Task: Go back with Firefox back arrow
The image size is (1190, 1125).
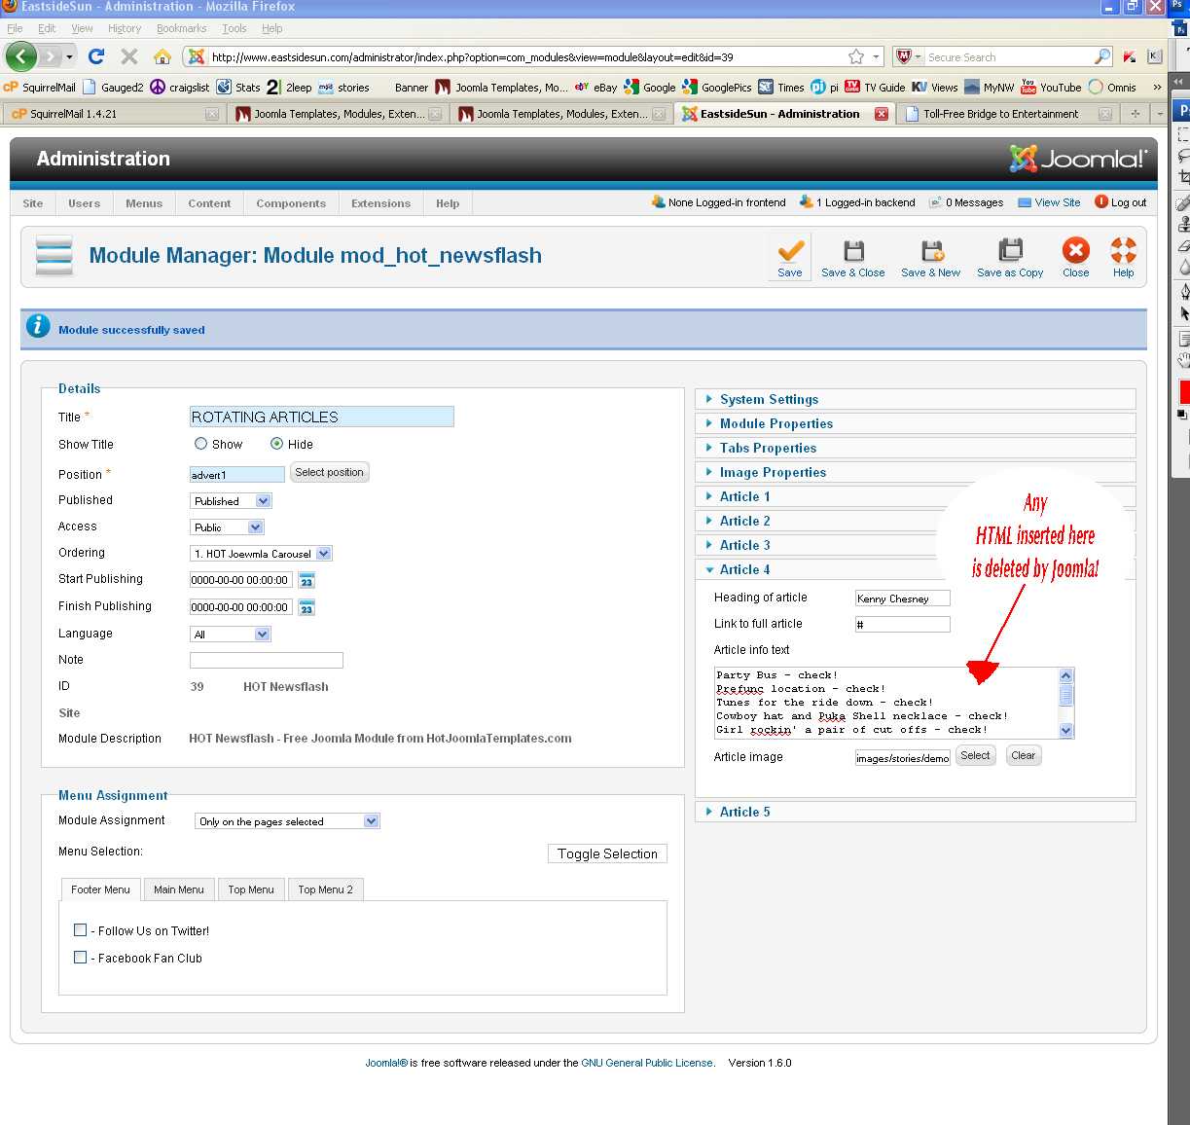Action: pyautogui.click(x=21, y=56)
